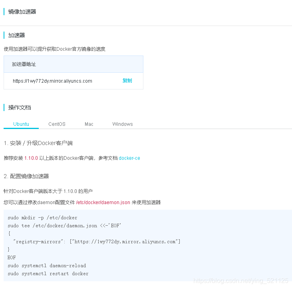Click the registry-mirrors JSON line
Screen dimensions: 292x288
point(97,242)
